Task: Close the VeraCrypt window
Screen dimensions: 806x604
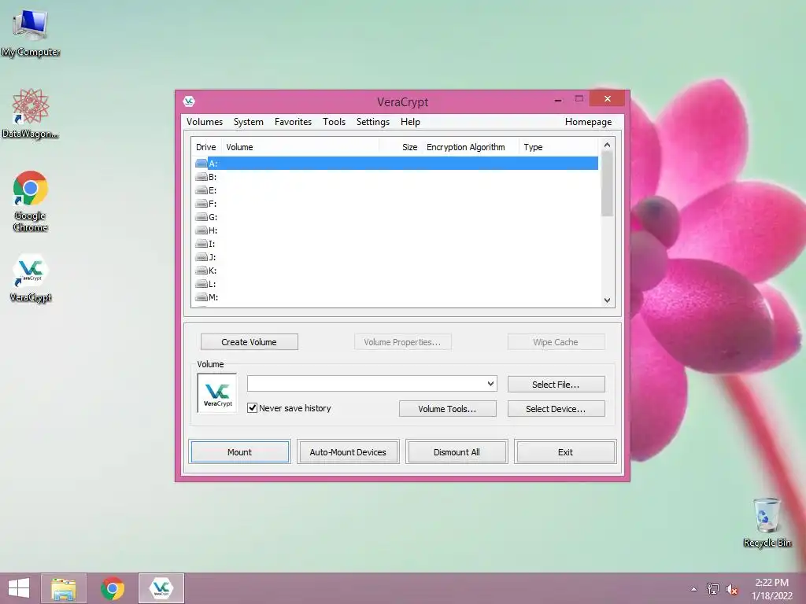Action: (x=607, y=98)
